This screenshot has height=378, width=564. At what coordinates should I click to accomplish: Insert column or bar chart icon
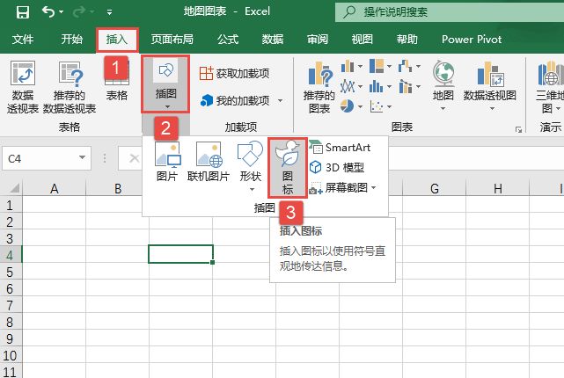point(348,66)
